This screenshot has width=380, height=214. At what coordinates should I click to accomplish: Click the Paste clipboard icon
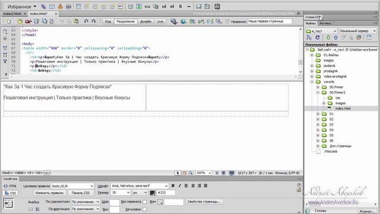click(x=76, y=21)
